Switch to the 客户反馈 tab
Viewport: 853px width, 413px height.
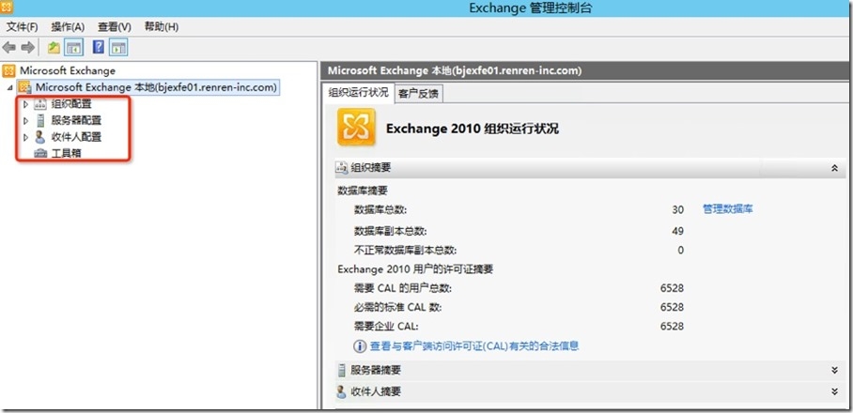pos(418,94)
